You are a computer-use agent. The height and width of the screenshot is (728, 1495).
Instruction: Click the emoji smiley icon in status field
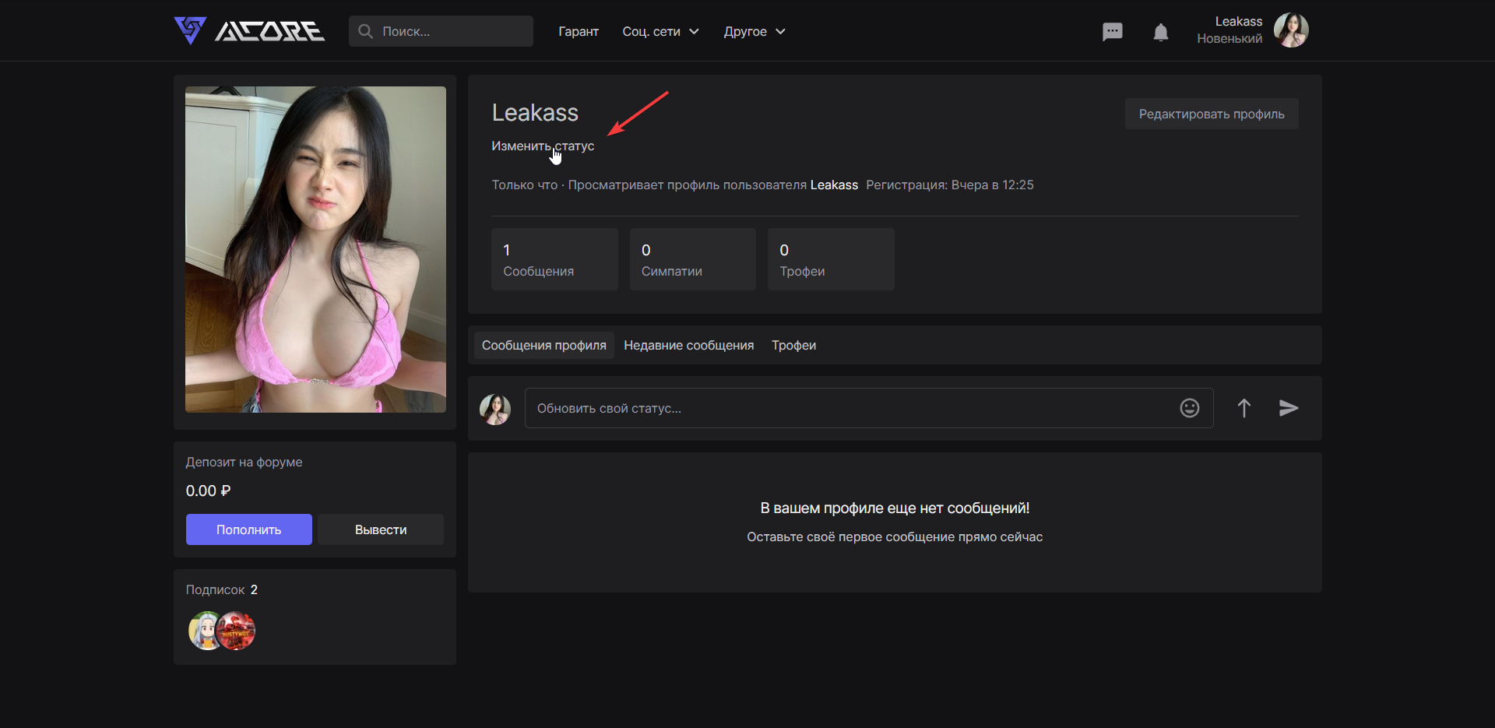click(x=1189, y=408)
